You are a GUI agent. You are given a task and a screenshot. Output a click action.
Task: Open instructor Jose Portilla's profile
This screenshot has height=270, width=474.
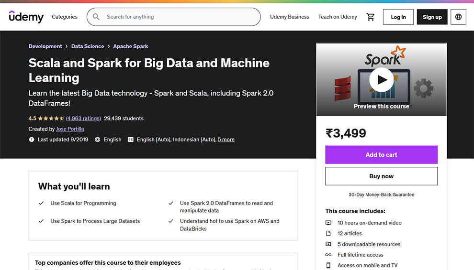[70, 129]
